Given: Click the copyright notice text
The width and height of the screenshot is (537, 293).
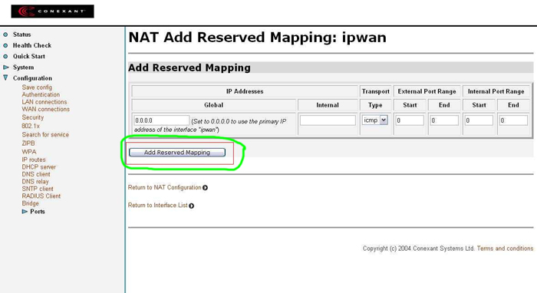Looking at the screenshot, I should click(419, 249).
